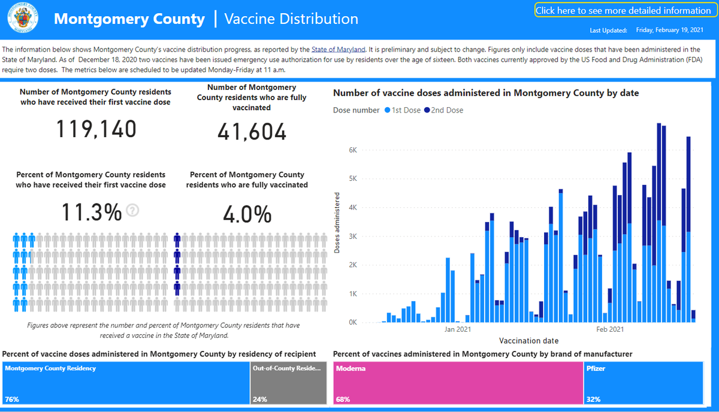Viewport: 719px width, 412px height.
Task: Click the 32% Pfizer value
Action: (x=594, y=399)
